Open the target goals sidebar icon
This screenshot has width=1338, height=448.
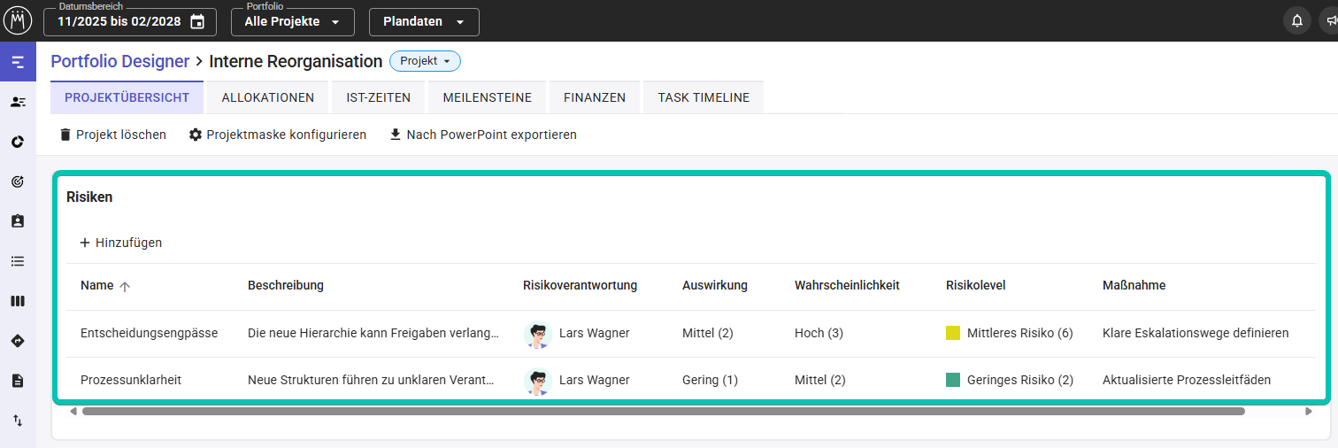pyautogui.click(x=18, y=182)
